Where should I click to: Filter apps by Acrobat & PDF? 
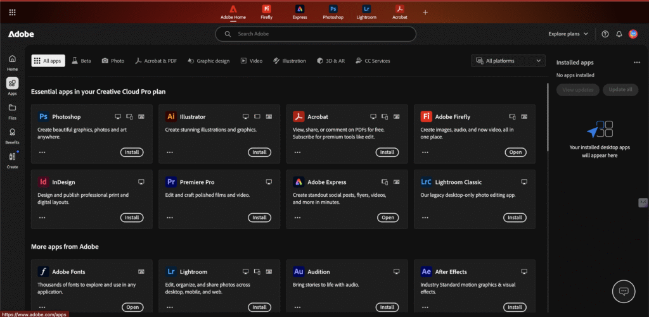156,61
